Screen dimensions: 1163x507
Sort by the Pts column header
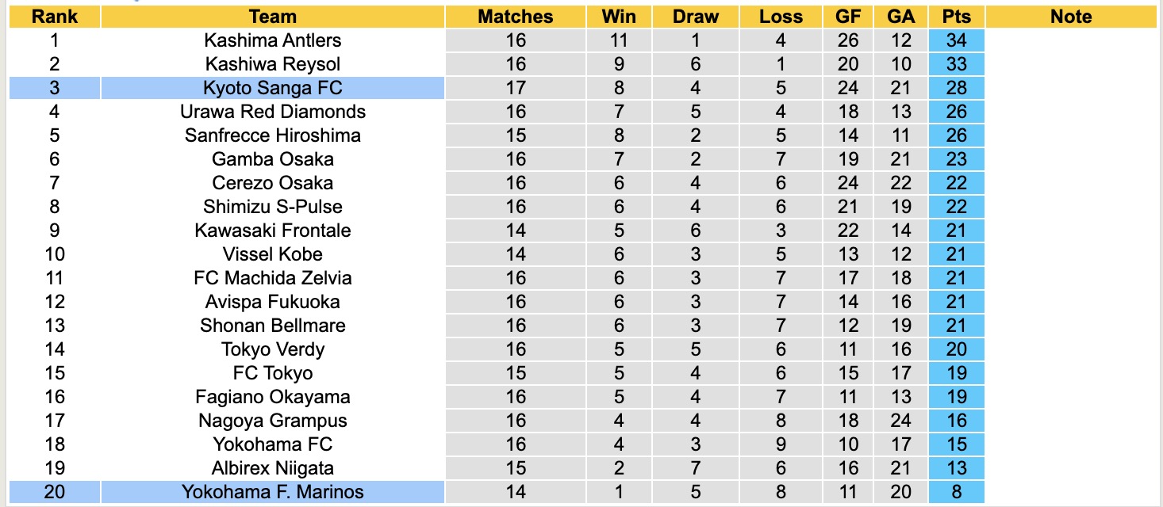click(x=957, y=17)
